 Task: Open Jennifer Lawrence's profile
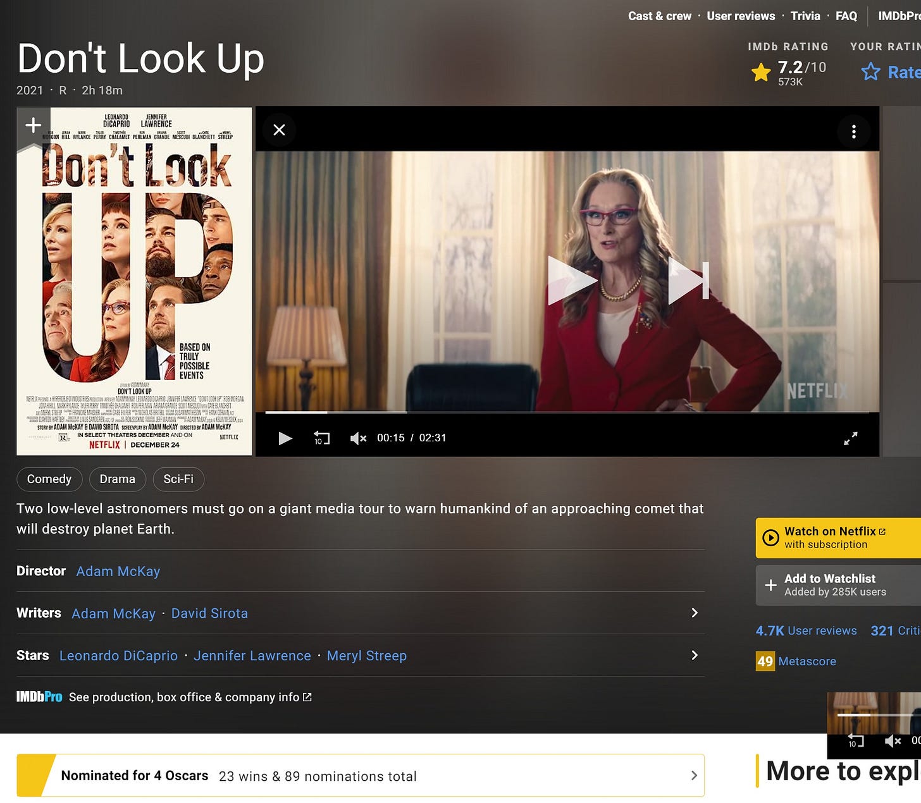252,656
